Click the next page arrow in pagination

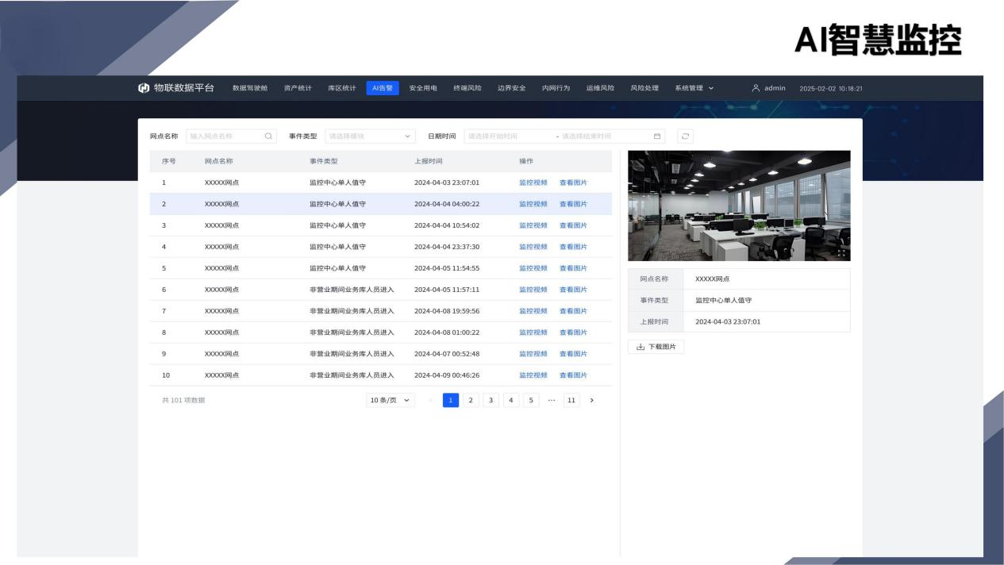click(591, 400)
